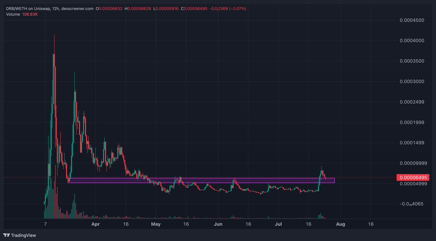Click the negative 4065 price axis label

tap(411, 204)
